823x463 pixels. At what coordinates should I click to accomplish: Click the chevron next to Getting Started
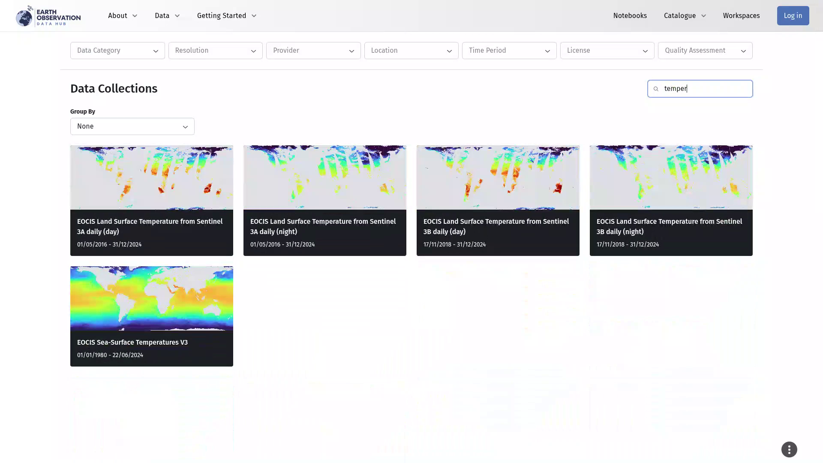(254, 16)
